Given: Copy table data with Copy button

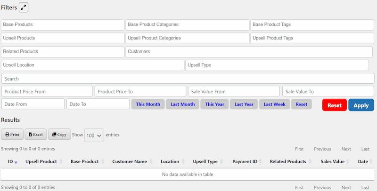Looking at the screenshot, I should [59, 135].
